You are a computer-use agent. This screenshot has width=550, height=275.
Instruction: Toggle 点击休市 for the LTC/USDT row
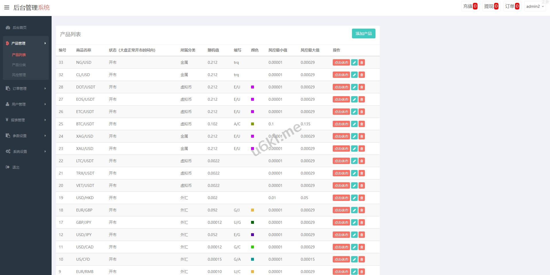pyautogui.click(x=341, y=161)
